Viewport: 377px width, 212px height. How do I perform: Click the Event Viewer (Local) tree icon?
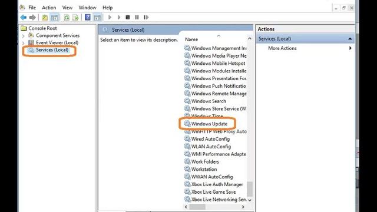pos(31,42)
